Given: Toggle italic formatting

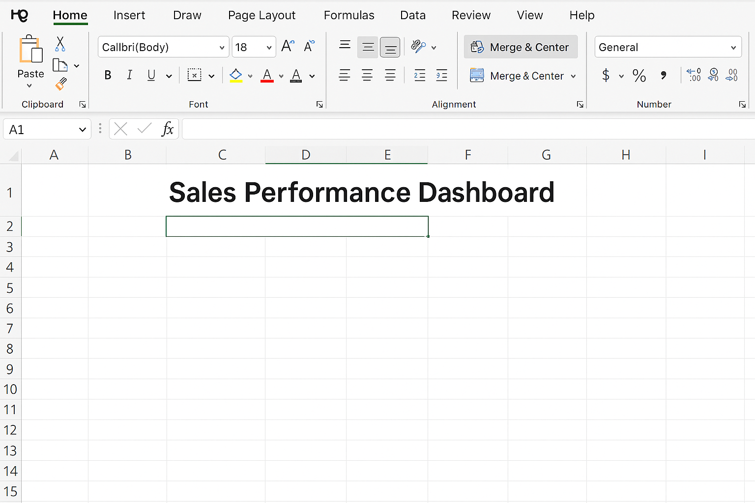Looking at the screenshot, I should pos(129,75).
